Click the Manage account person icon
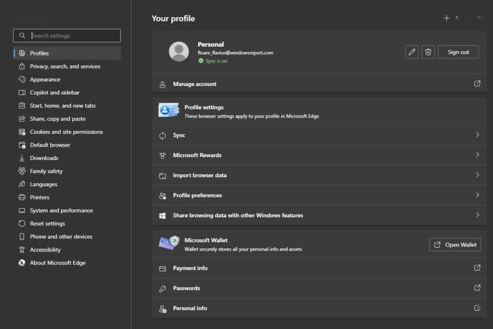This screenshot has width=493, height=329. point(162,84)
